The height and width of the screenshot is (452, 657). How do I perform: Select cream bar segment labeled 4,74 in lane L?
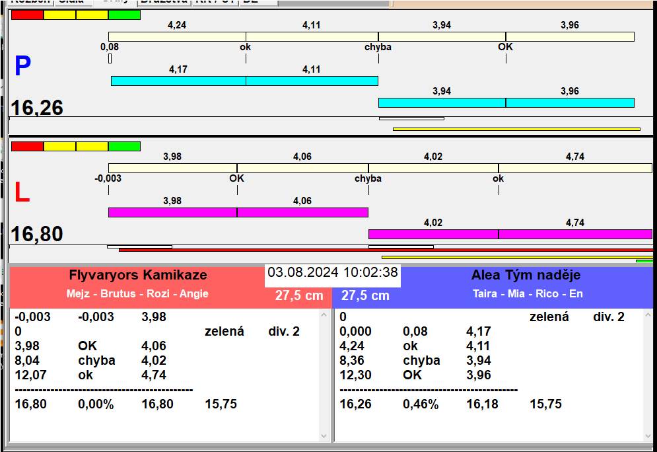575,168
